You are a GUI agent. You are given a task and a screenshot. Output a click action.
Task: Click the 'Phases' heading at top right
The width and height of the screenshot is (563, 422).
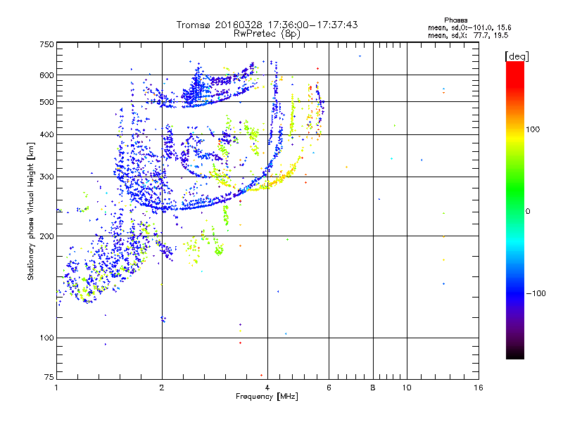click(x=455, y=20)
